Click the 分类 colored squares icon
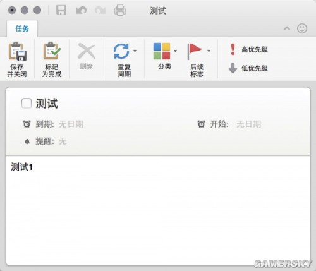 162,51
